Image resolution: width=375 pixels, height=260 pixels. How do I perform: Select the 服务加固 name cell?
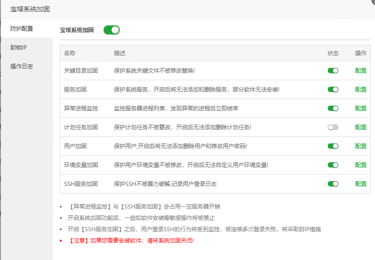(x=75, y=90)
